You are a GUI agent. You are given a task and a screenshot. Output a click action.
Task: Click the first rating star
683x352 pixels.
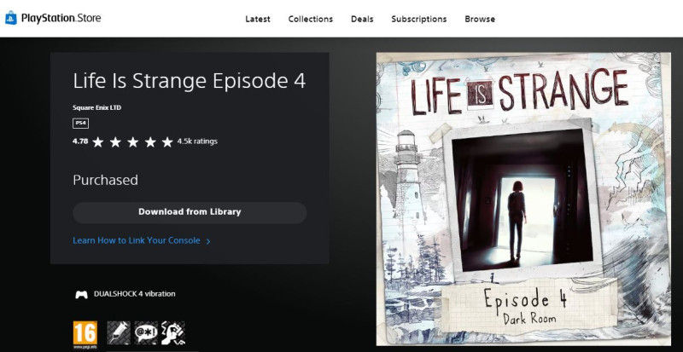(98, 141)
